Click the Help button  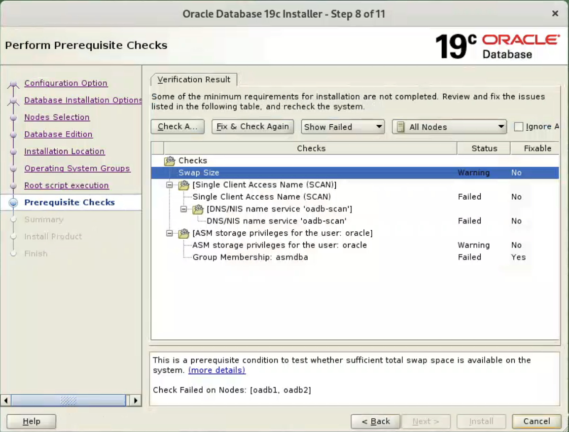click(x=31, y=422)
